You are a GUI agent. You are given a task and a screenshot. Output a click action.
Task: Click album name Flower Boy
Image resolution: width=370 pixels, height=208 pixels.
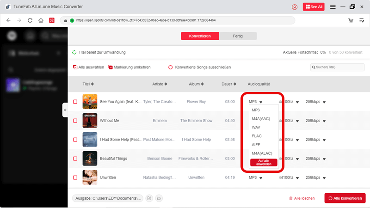[x=196, y=102]
